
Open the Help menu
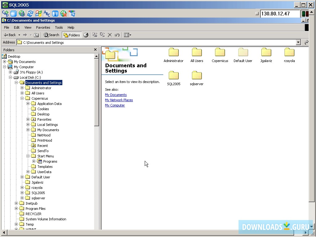pyautogui.click(x=71, y=27)
